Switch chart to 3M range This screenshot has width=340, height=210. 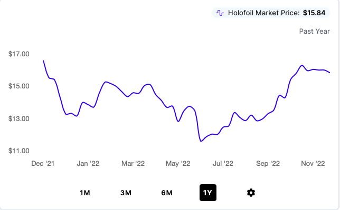(126, 193)
